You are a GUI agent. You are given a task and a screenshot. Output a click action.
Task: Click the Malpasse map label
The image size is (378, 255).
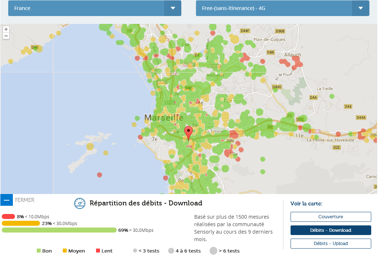click(x=216, y=75)
